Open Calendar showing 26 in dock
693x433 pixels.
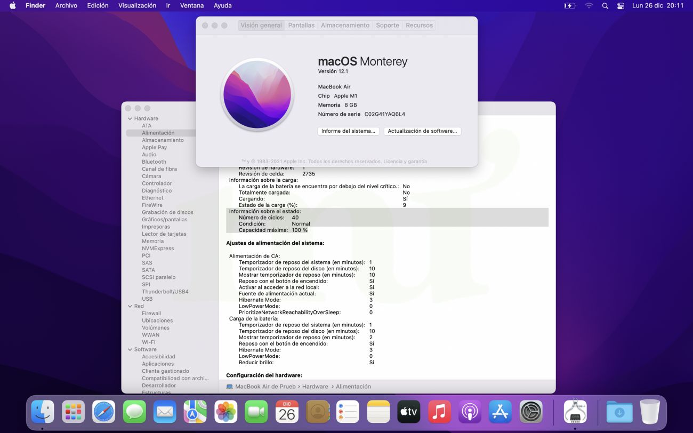coord(287,412)
